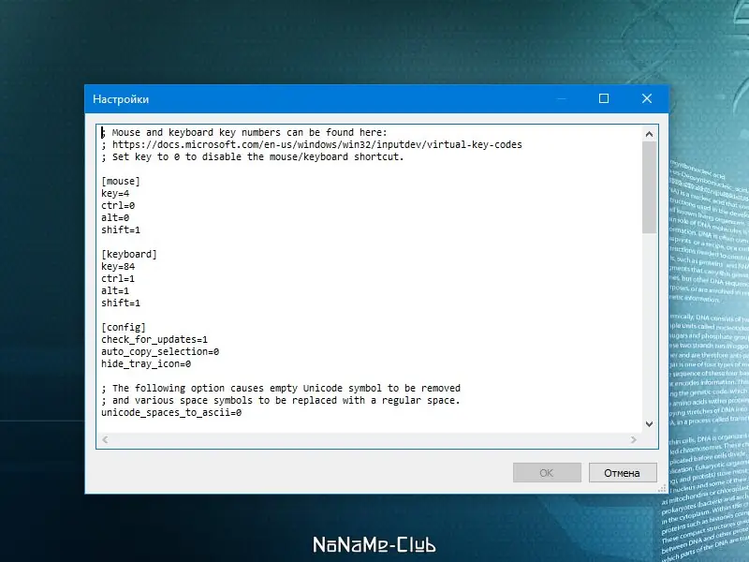This screenshot has height=562, width=749.
Task: Click the 'Set key to 0 to disable' comment
Action: [x=253, y=156]
